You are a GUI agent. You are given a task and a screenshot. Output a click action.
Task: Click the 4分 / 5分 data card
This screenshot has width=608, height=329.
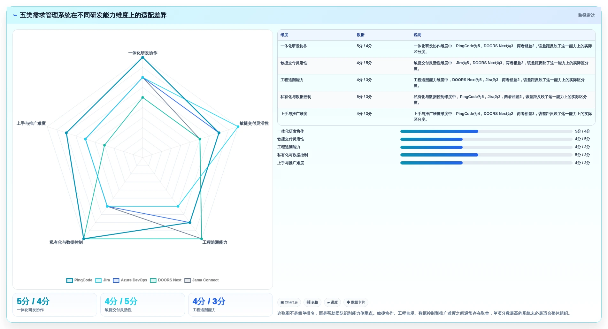click(142, 305)
